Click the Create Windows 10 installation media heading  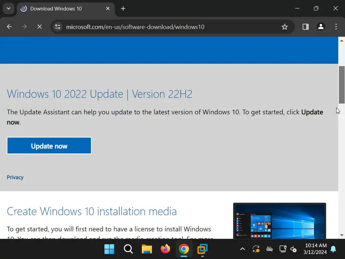pos(92,211)
